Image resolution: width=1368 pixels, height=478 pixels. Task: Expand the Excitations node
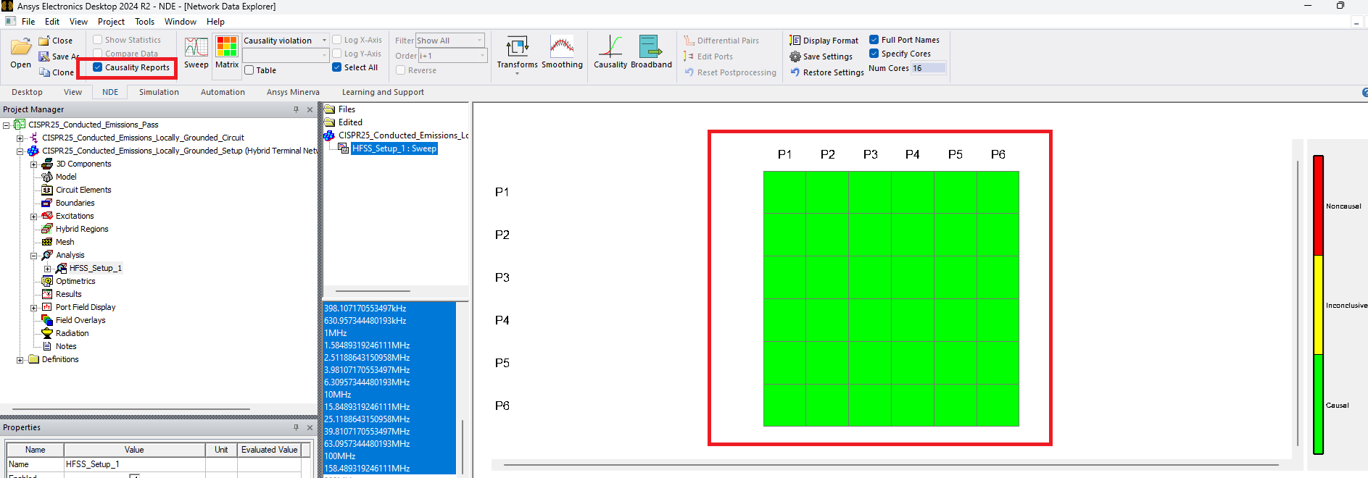[33, 216]
